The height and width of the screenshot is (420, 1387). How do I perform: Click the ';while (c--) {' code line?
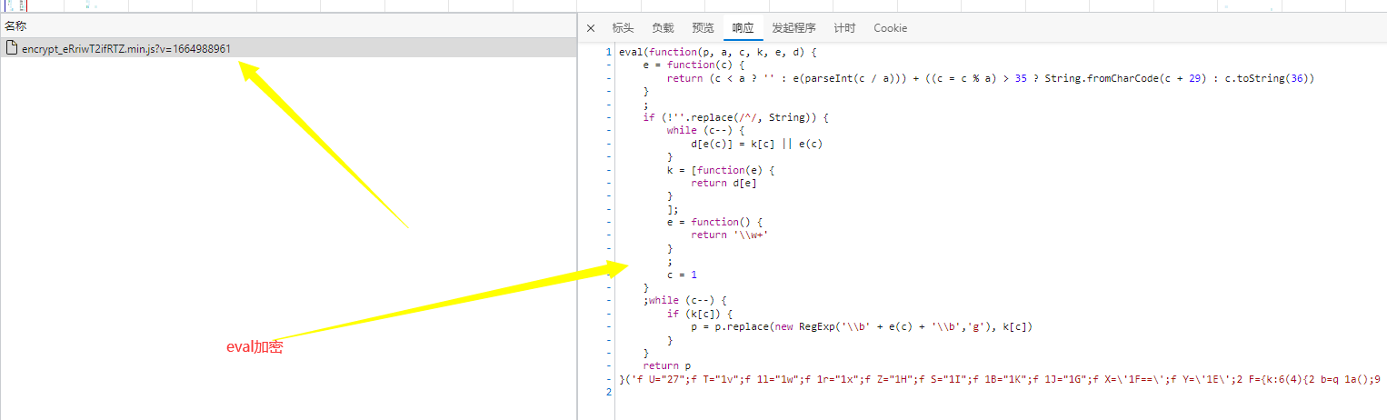tap(685, 301)
